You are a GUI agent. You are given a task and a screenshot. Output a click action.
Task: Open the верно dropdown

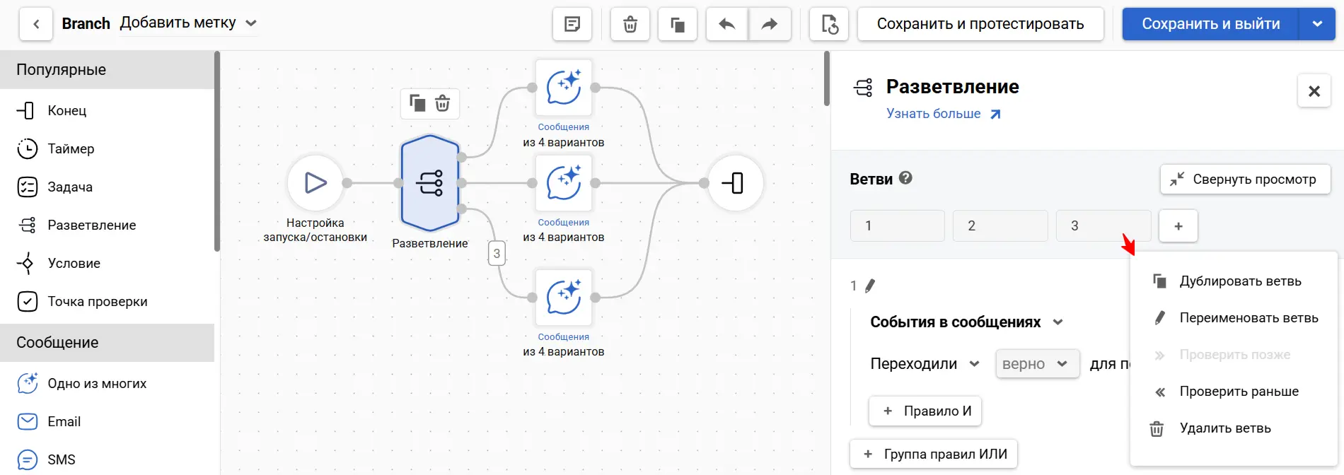pyautogui.click(x=1036, y=364)
